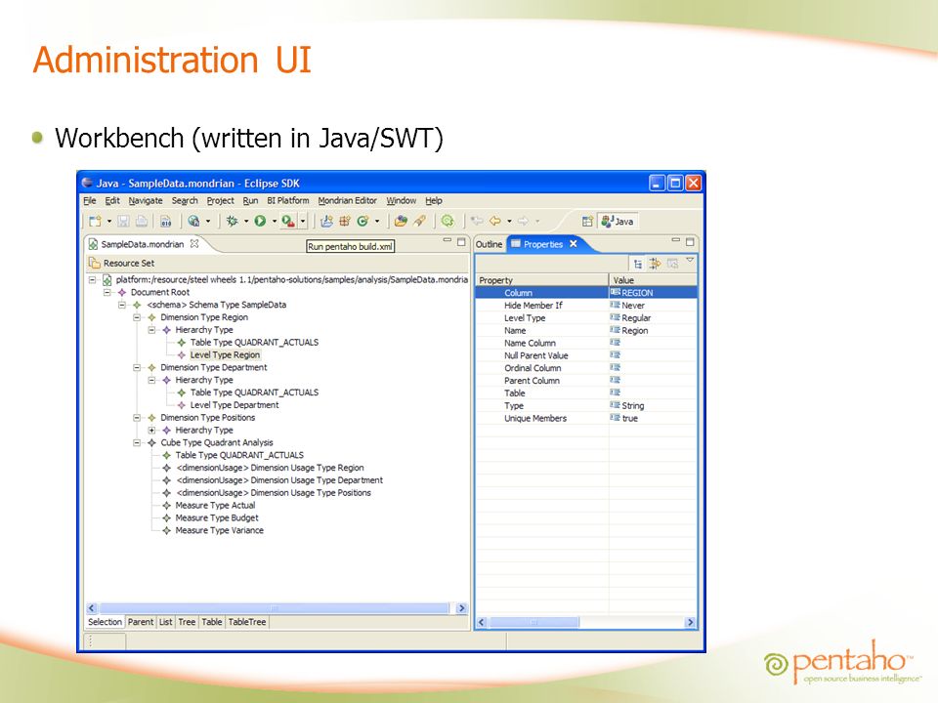Maximize the SampleData.mondrian editor pane
Viewport: 938px width, 703px height.
(x=461, y=241)
